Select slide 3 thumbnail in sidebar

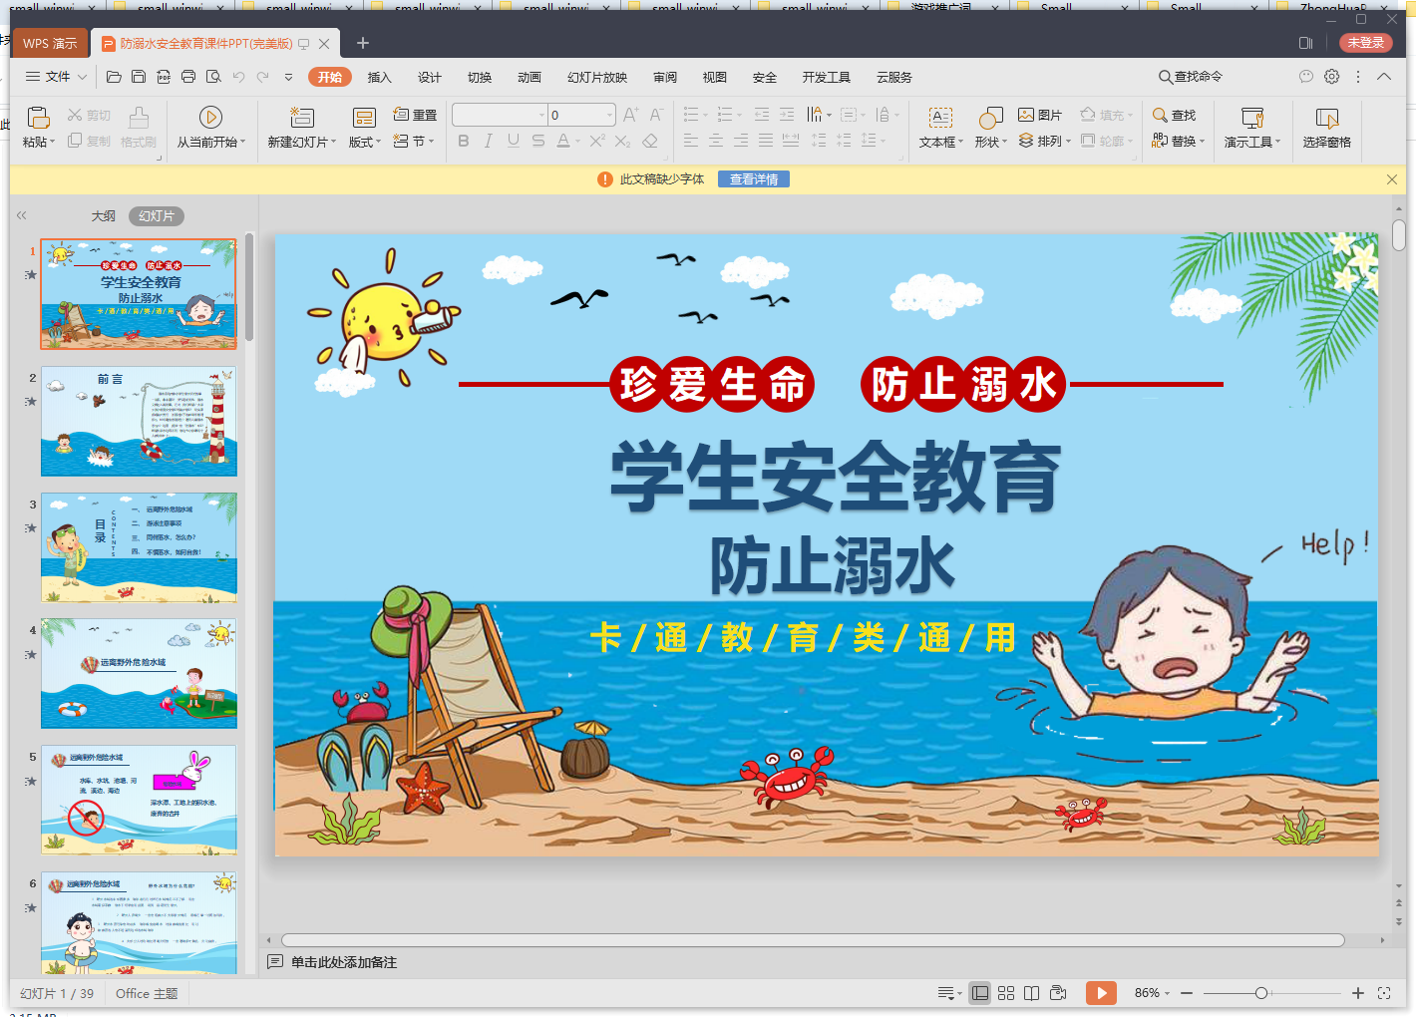click(x=138, y=546)
